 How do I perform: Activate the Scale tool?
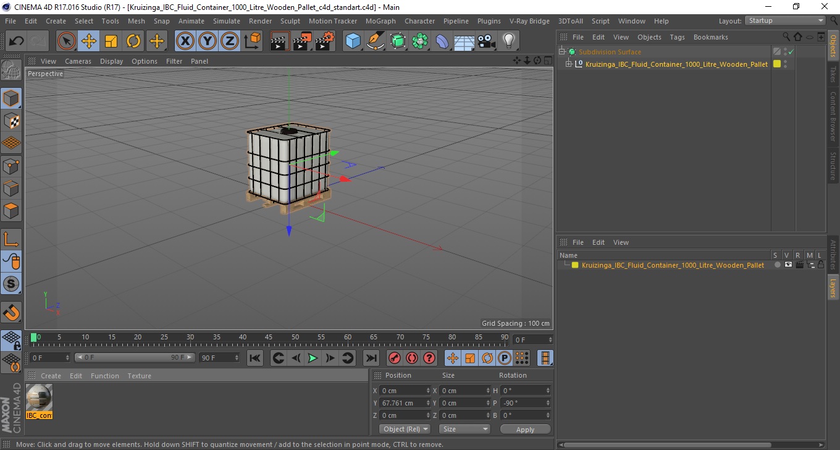pos(111,41)
